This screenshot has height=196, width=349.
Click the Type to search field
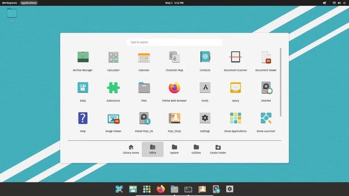[x=174, y=42]
